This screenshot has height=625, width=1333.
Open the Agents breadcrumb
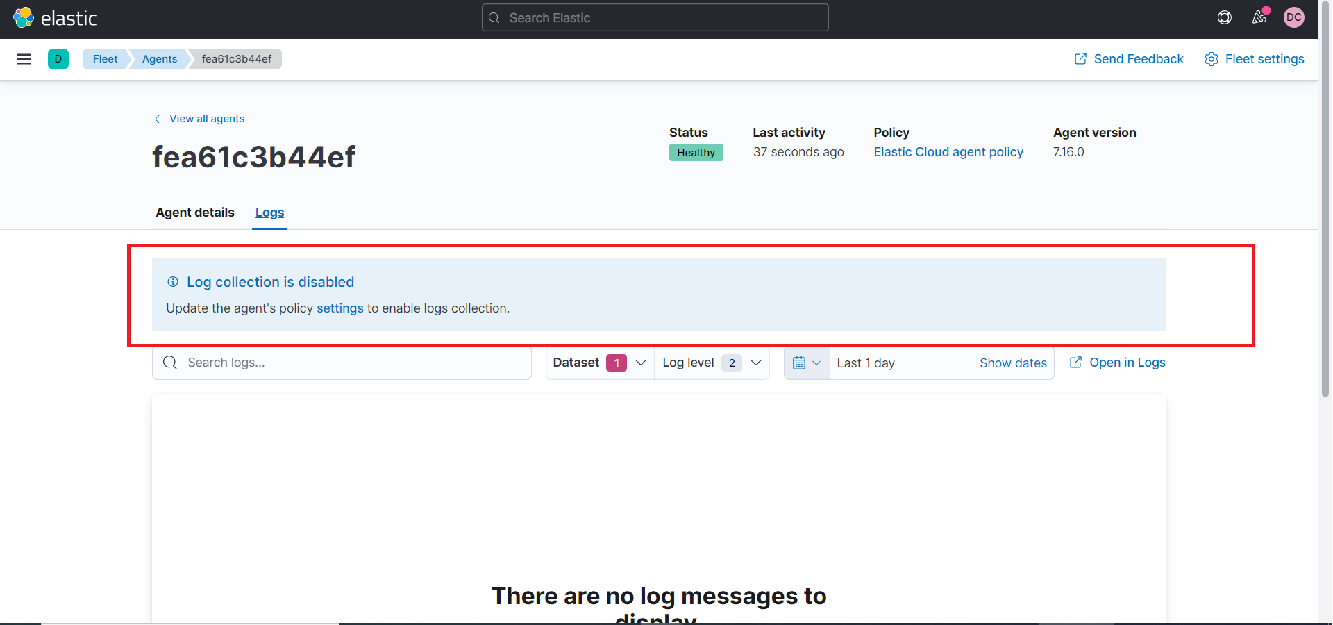click(159, 59)
